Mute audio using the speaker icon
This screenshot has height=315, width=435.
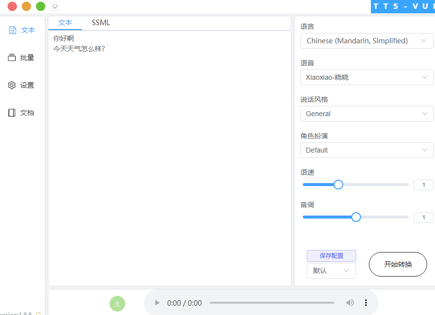tap(350, 303)
